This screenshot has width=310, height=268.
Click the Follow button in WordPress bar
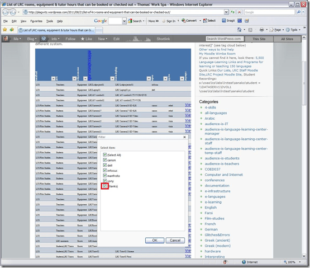pyautogui.click(x=70, y=39)
